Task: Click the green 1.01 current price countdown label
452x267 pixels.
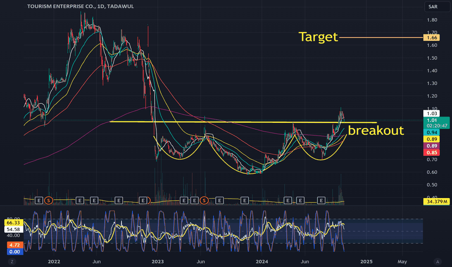Action: pyautogui.click(x=436, y=123)
